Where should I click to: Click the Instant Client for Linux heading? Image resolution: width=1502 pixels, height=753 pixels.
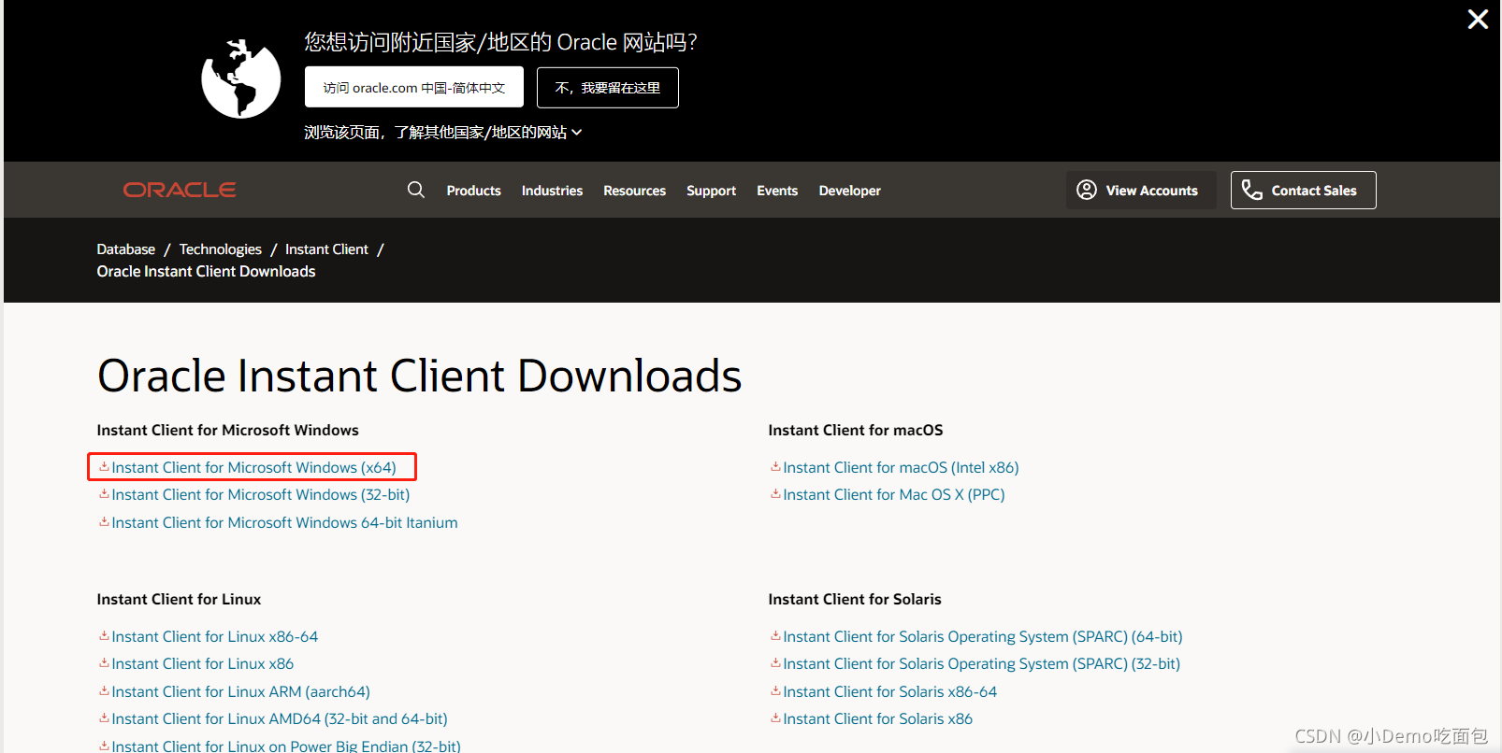click(x=179, y=599)
